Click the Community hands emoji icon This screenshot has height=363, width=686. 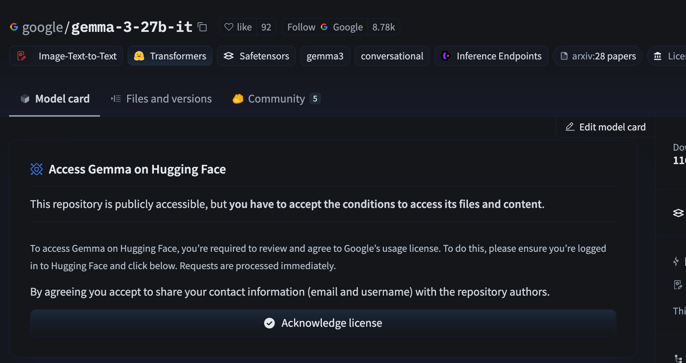click(238, 99)
